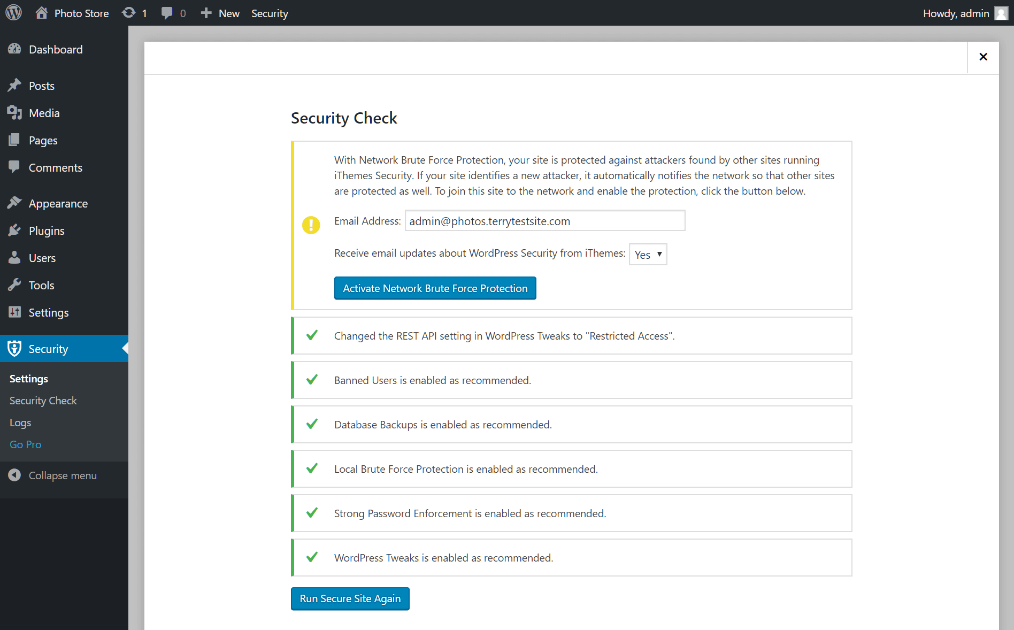Click the Photo Store site name
1014x630 pixels.
[x=81, y=13]
